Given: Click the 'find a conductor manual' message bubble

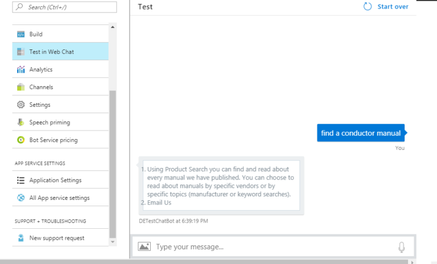Looking at the screenshot, I should point(360,133).
